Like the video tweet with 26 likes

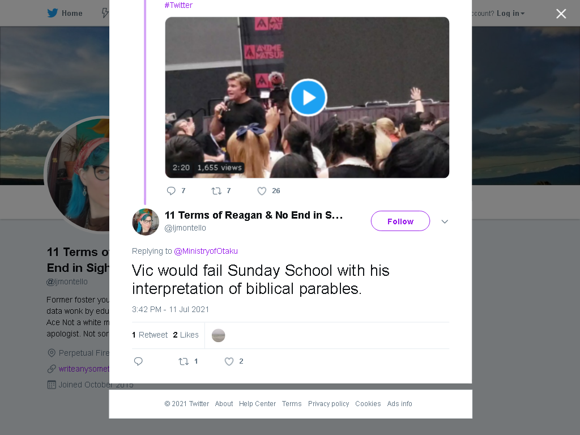pyautogui.click(x=262, y=191)
